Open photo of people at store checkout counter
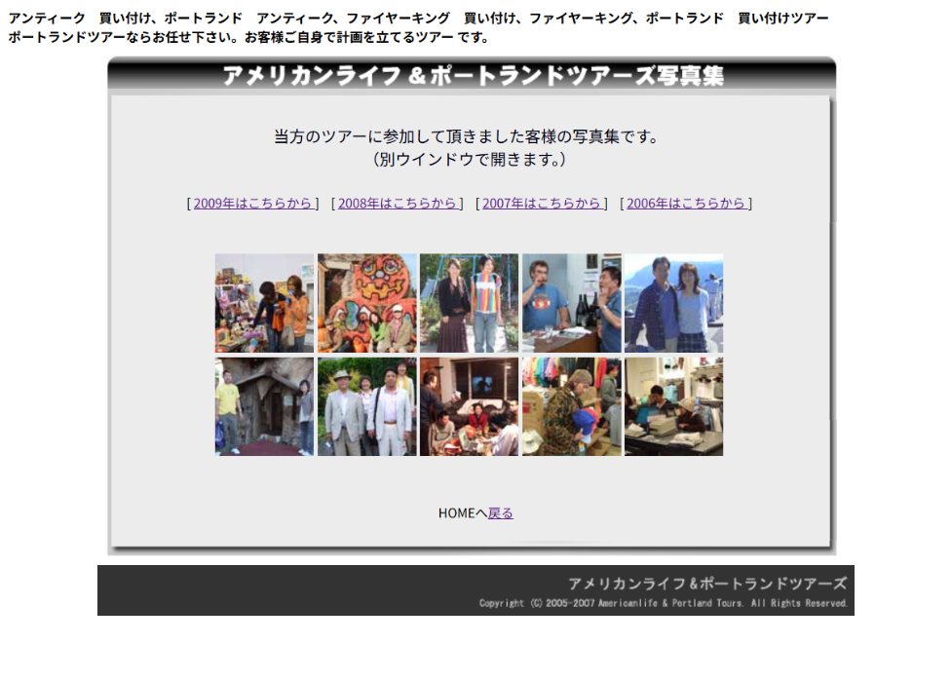 [x=673, y=406]
